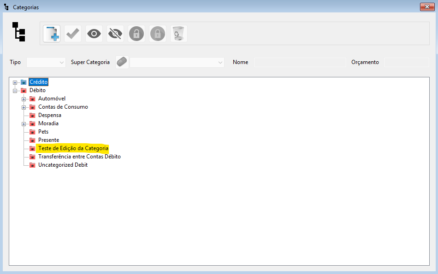Expand the Crédito tree node
Image resolution: width=438 pixels, height=274 pixels.
[15, 82]
